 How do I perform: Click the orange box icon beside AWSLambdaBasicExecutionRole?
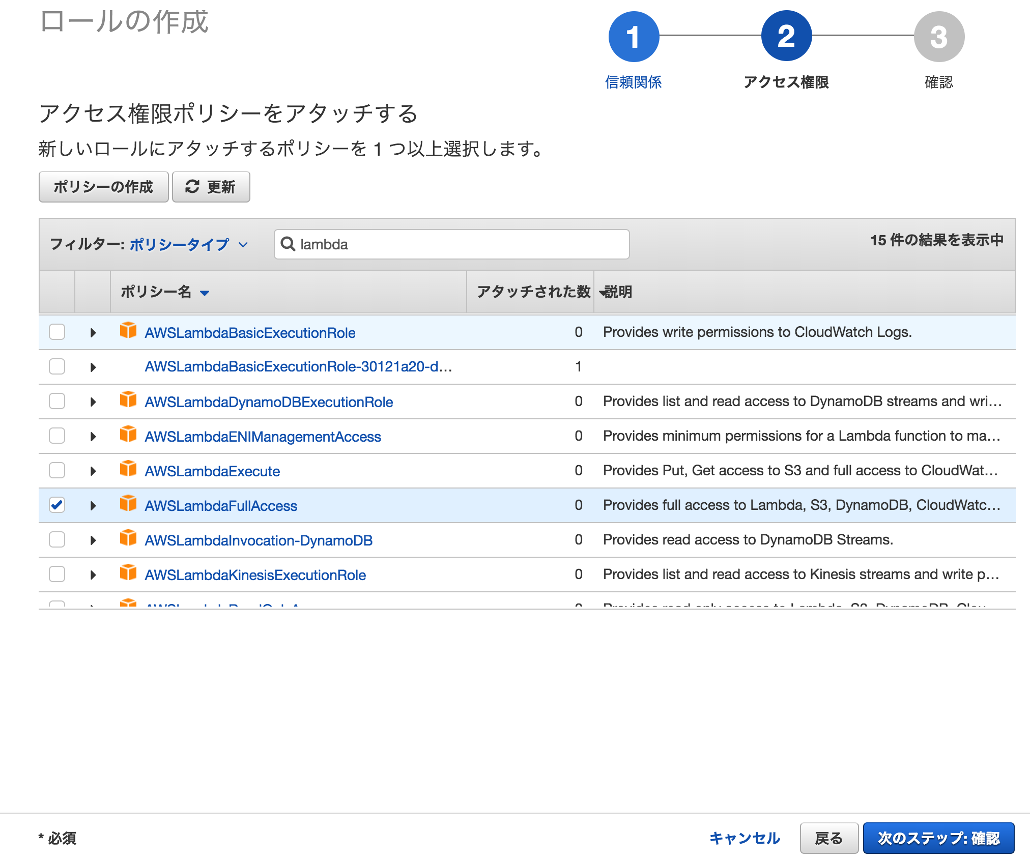click(x=128, y=330)
